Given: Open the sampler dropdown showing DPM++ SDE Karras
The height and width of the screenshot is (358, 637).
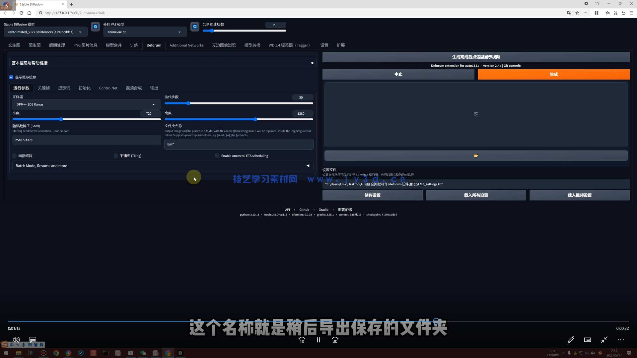Looking at the screenshot, I should pos(86,104).
